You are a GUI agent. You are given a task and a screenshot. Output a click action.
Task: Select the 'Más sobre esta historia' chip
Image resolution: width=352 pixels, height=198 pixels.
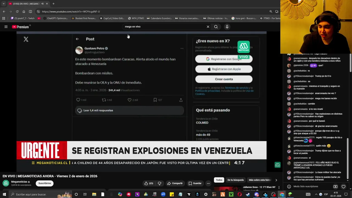(260, 180)
